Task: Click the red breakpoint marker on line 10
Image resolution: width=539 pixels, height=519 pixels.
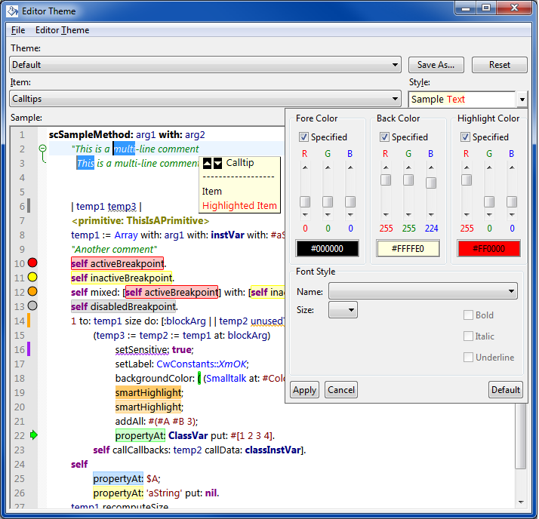Action: (32, 263)
